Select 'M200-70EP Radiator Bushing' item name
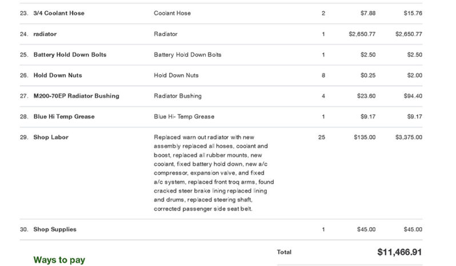Image resolution: width=456 pixels, height=266 pixels. tap(76, 96)
